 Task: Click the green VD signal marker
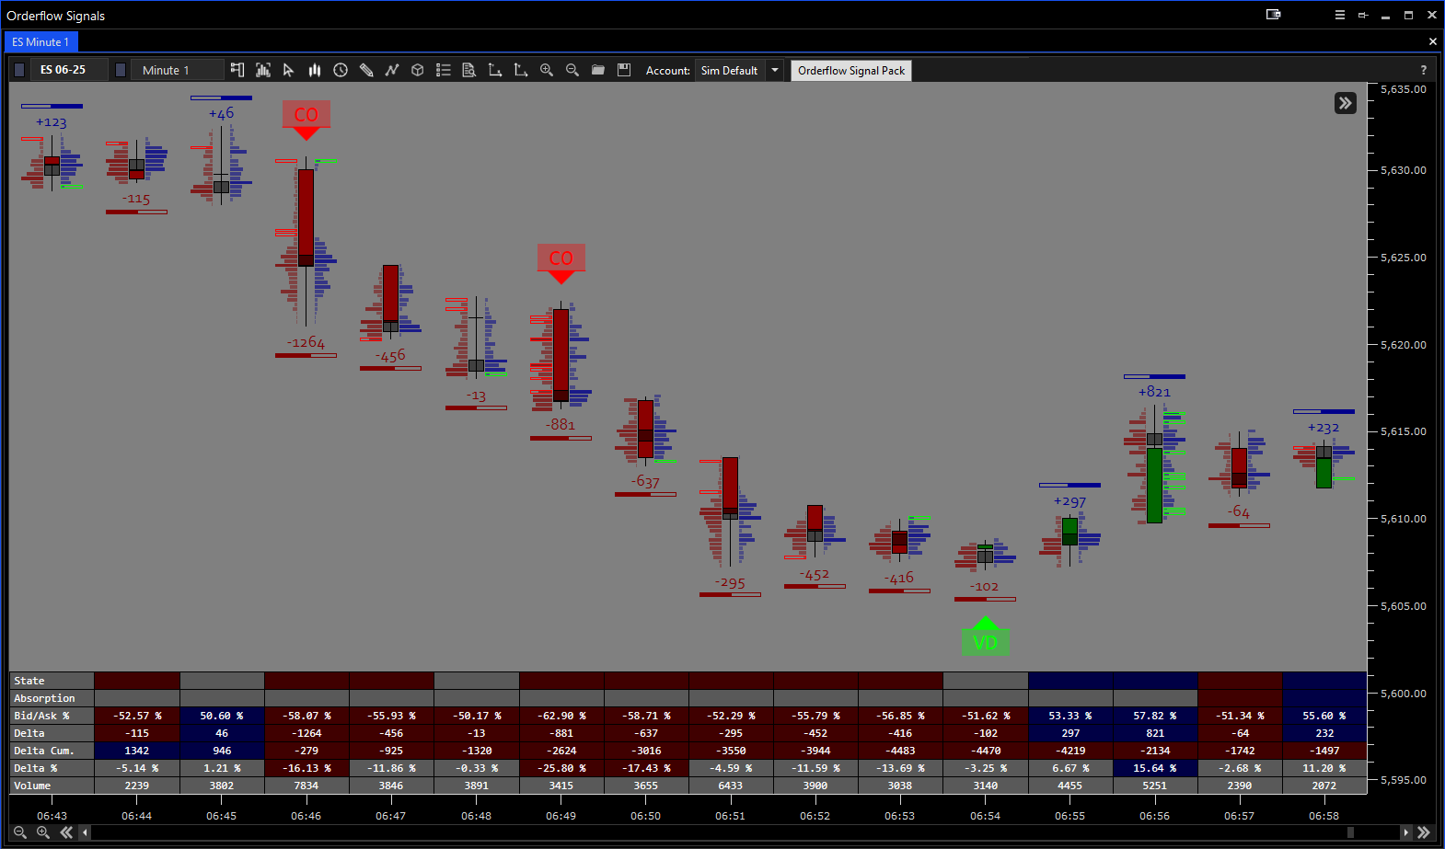coord(985,637)
